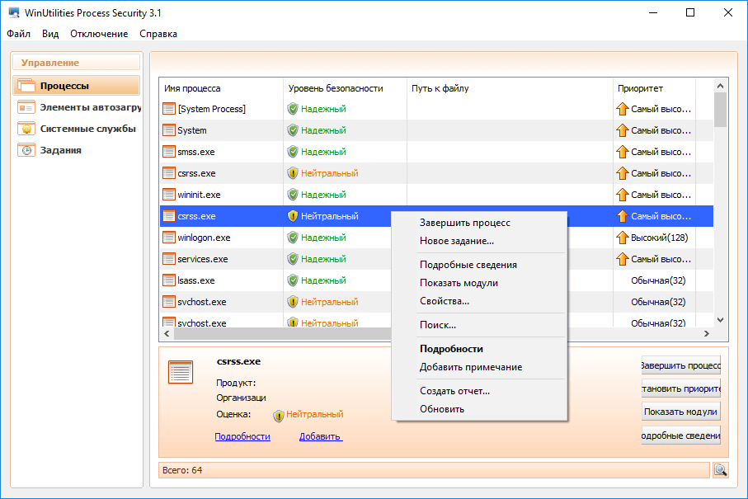Click the Системные службы gear icon
This screenshot has width=748, height=499.
26,129
